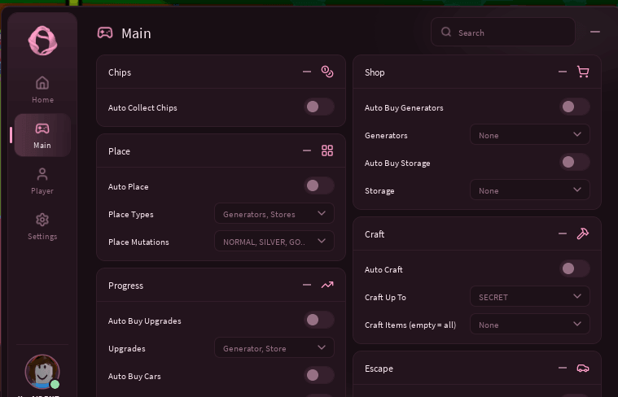Collapse the Chips section
The width and height of the screenshot is (618, 397).
(x=307, y=72)
